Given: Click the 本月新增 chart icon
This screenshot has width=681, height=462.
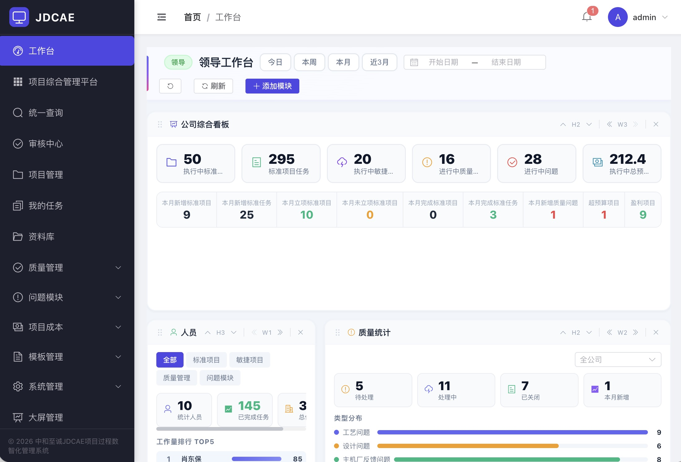Looking at the screenshot, I should coord(595,389).
